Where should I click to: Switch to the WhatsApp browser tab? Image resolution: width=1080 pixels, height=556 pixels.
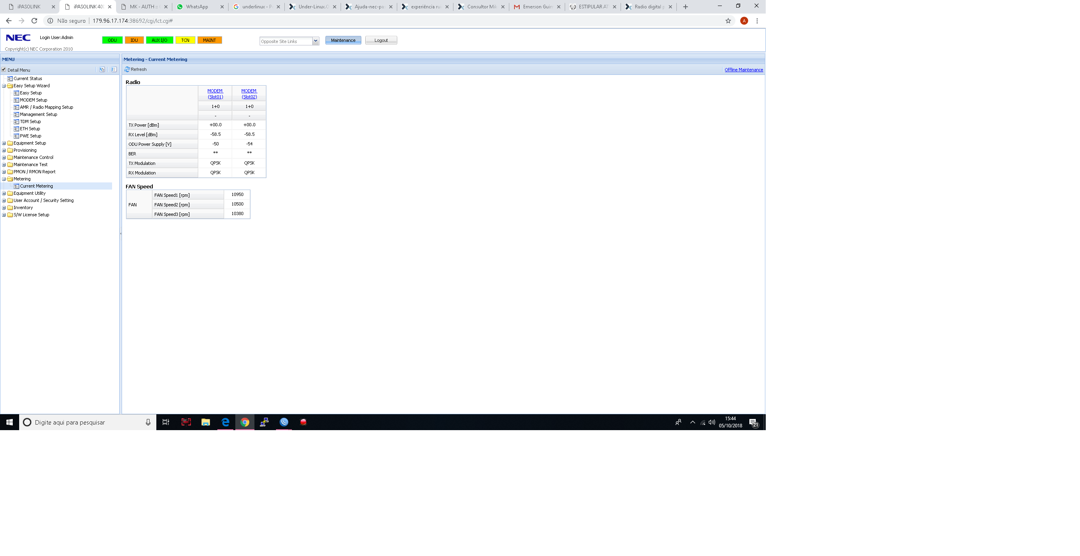tap(197, 7)
